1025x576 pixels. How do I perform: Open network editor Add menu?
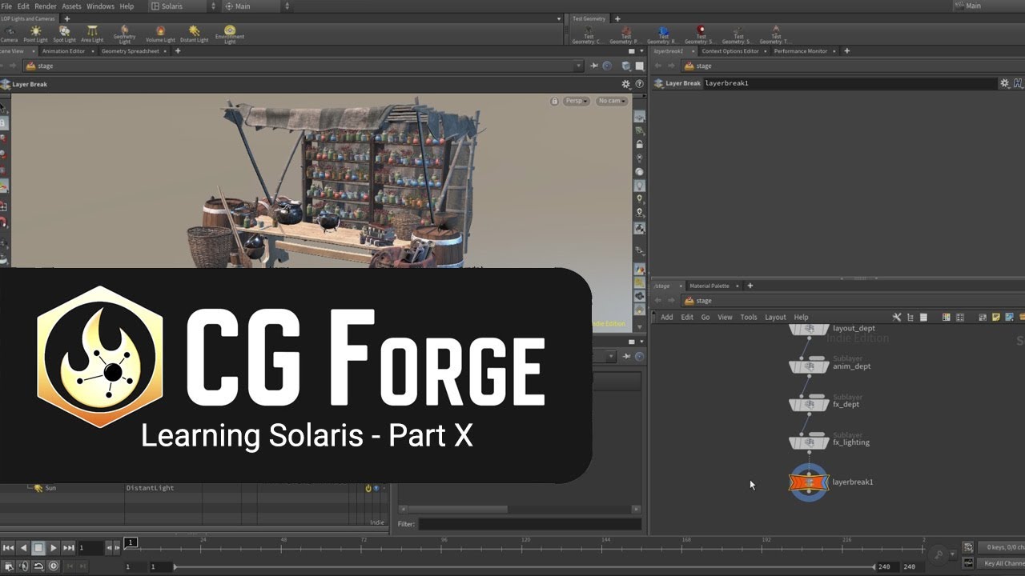coord(666,318)
